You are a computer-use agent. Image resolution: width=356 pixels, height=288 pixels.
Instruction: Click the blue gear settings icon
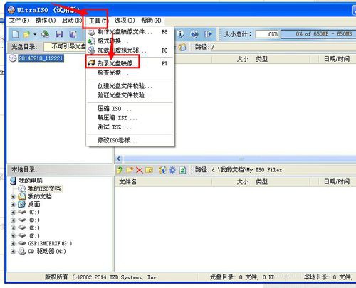172,170
